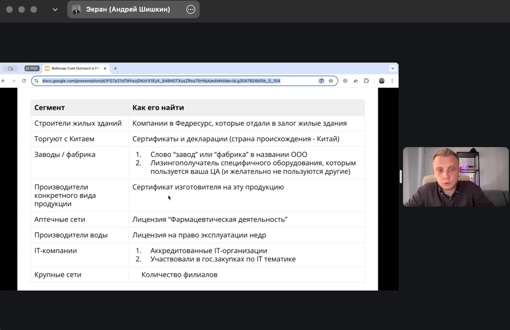Click the Участвовали в гос.закупках line
Image resolution: width=510 pixels, height=330 pixels.
coord(223,259)
